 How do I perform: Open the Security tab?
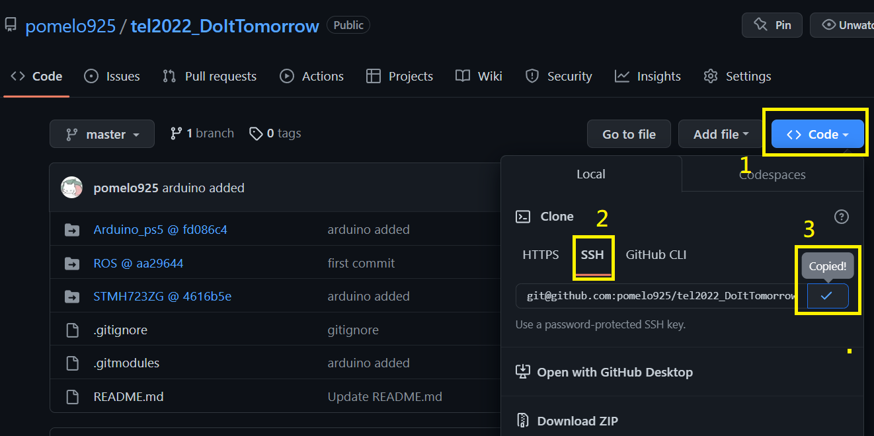coord(559,77)
